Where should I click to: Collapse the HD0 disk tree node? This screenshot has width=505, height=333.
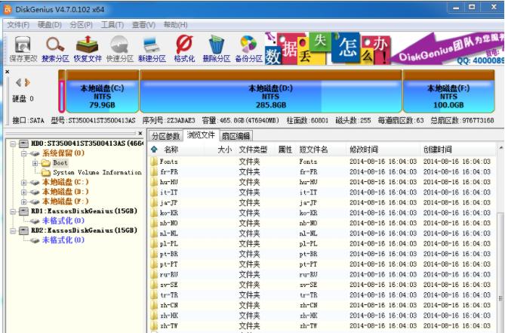pyautogui.click(x=13, y=143)
